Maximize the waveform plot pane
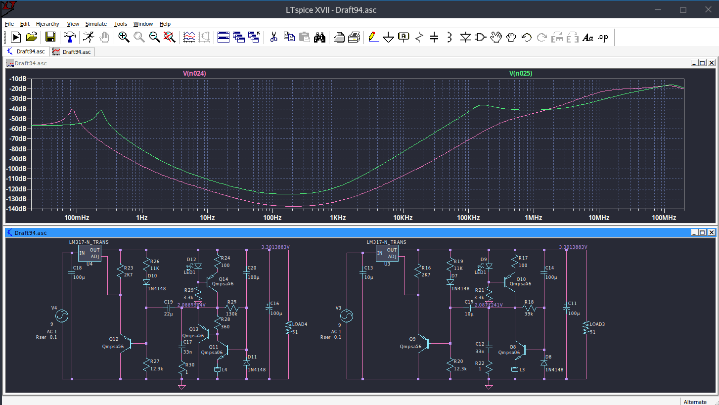This screenshot has width=719, height=405. click(703, 63)
